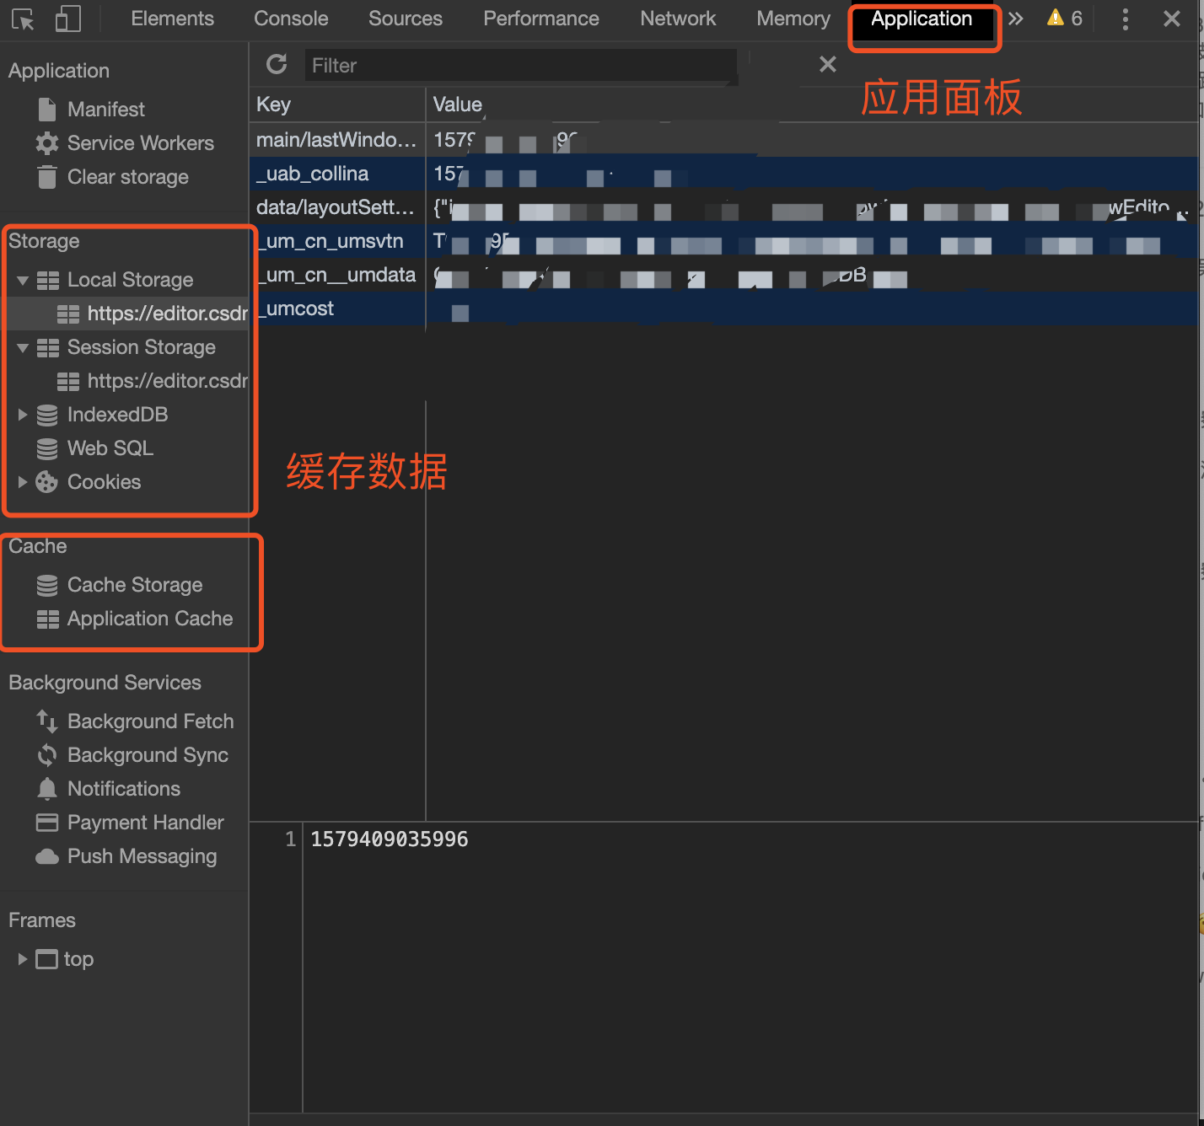The image size is (1204, 1126).
Task: Click the Application Cache grid icon
Action: [48, 619]
